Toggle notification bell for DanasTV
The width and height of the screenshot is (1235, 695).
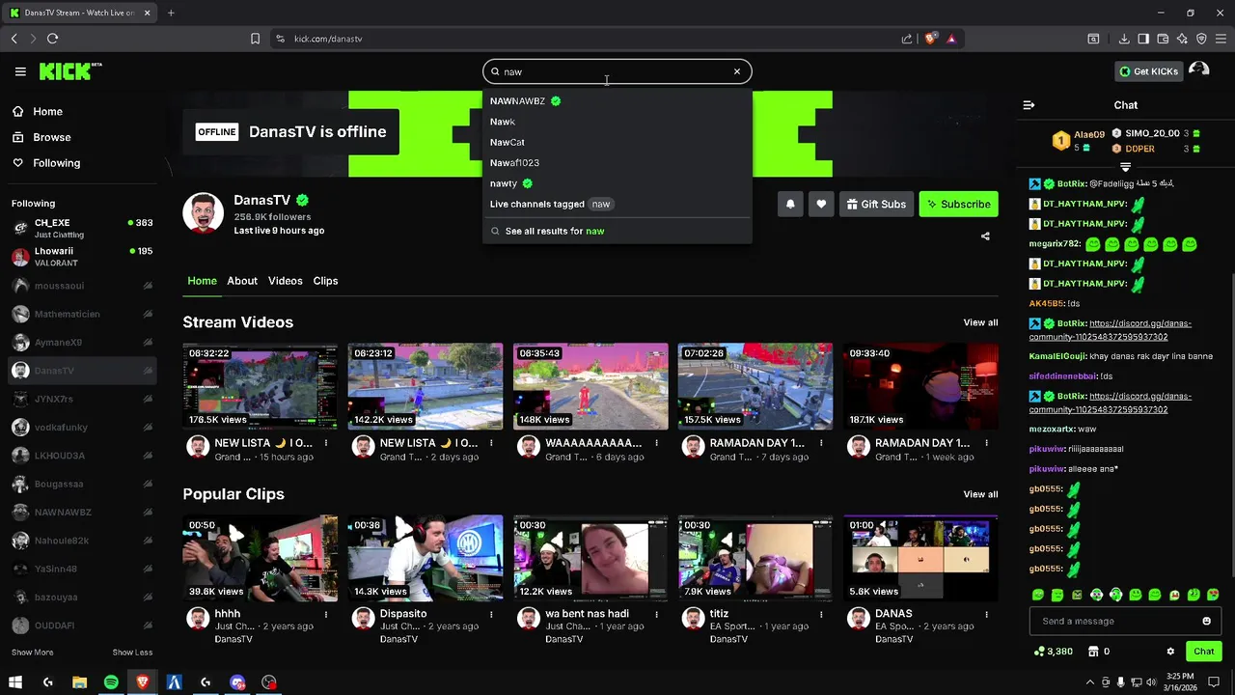pos(790,204)
